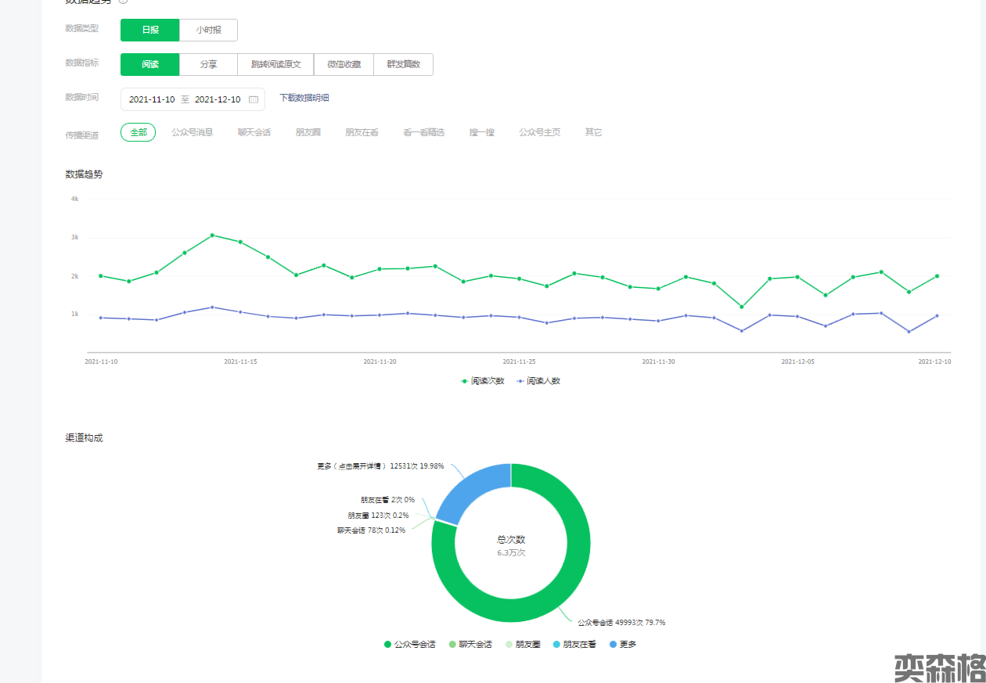Viewport: 986px width, 683px height.
Task: Switch to the 分享 metric tab
Action: [x=208, y=64]
